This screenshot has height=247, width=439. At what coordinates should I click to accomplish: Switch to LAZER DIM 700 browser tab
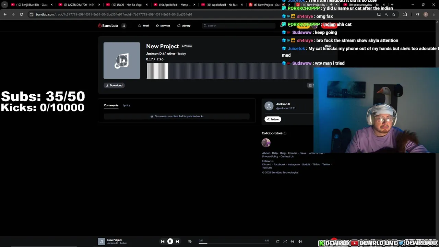point(79,5)
